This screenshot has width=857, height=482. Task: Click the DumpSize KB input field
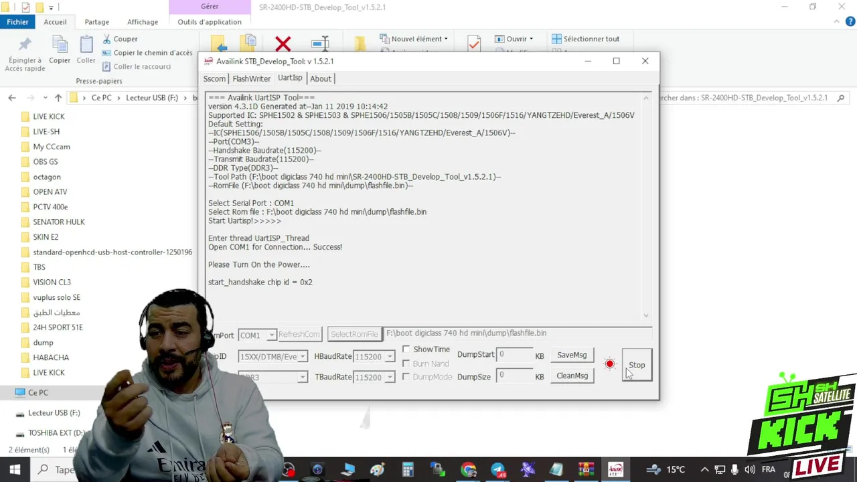pos(514,376)
